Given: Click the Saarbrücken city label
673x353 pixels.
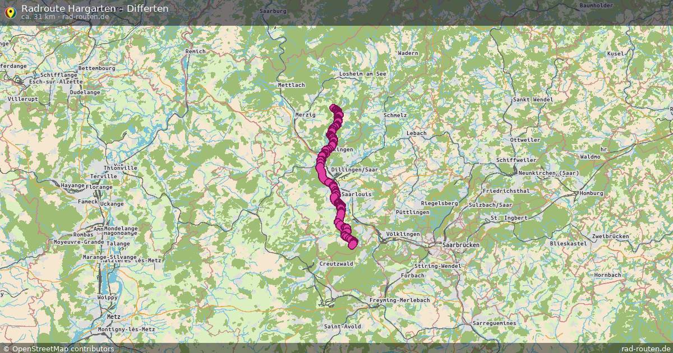Looking at the screenshot, I should 461,245.
